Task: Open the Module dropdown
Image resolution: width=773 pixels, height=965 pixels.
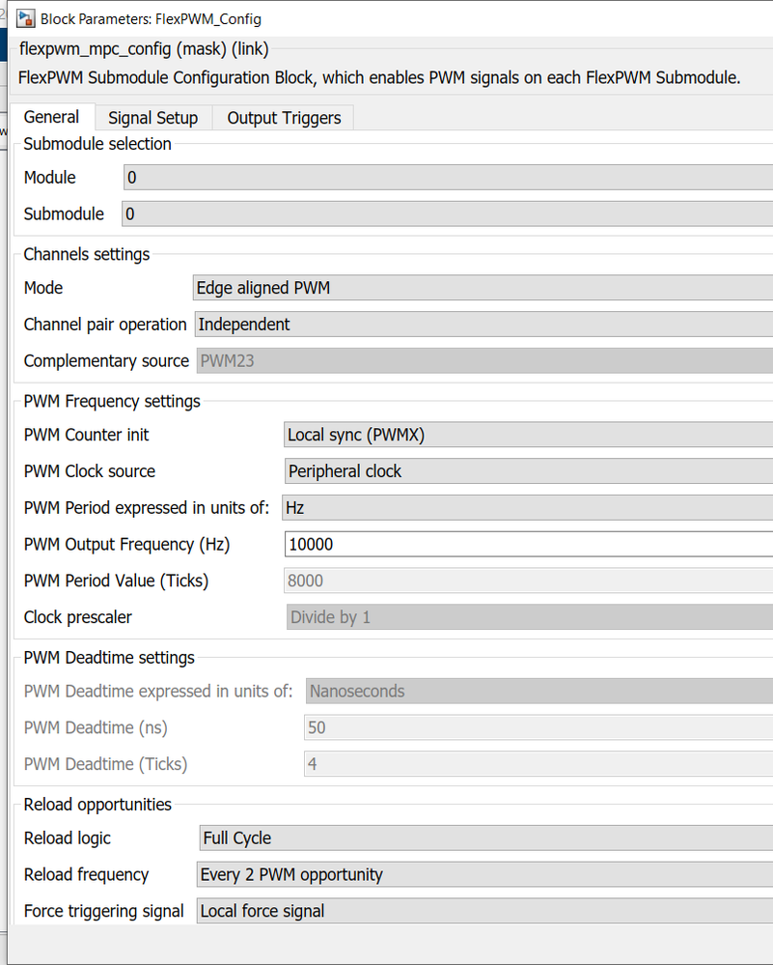Action: [x=448, y=178]
